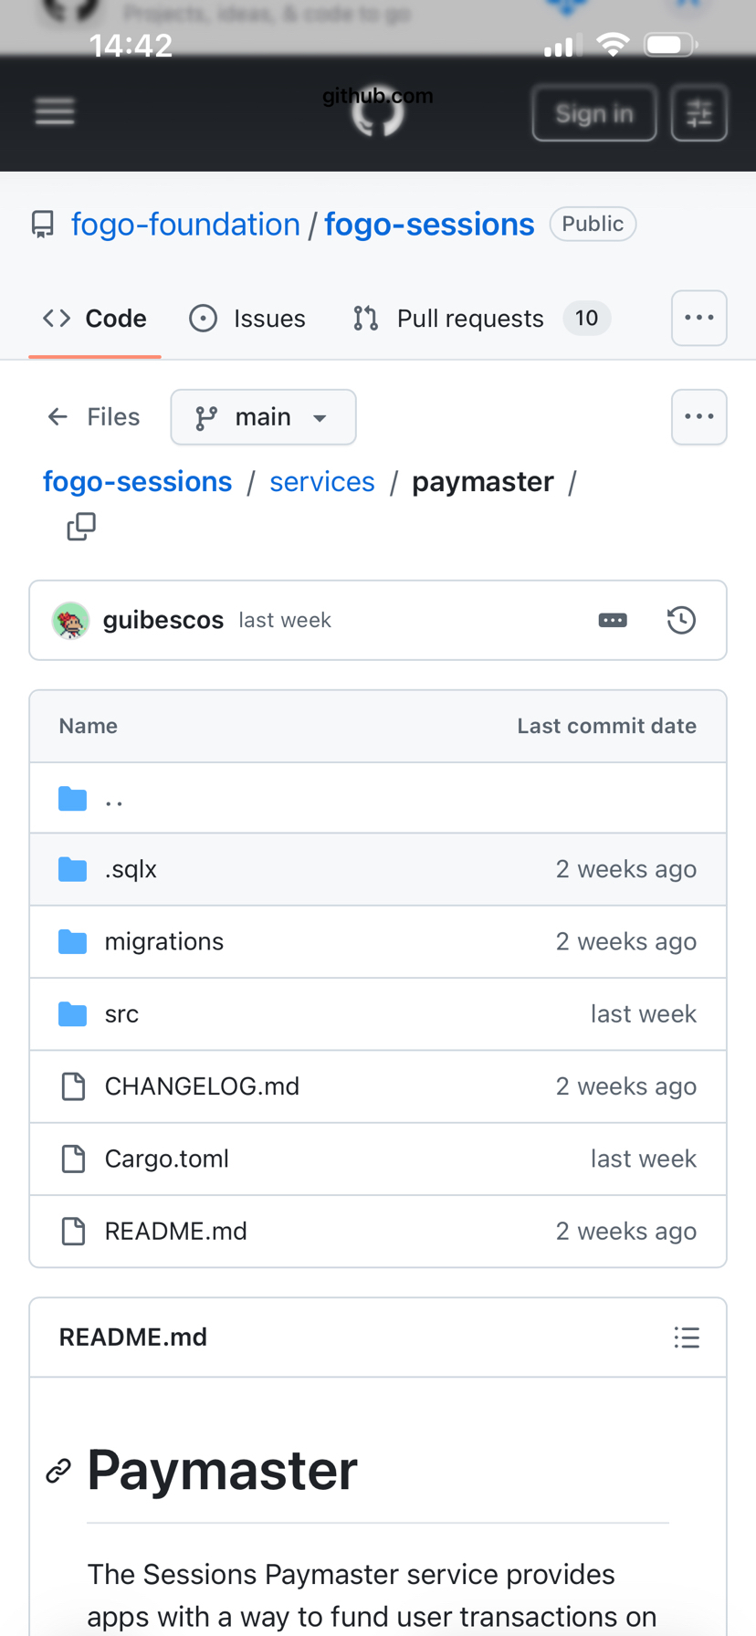Expand repo navigation overflow menu

coord(698,318)
